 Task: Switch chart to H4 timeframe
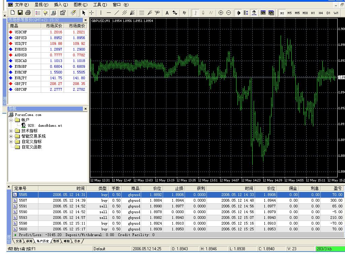(x=320, y=13)
